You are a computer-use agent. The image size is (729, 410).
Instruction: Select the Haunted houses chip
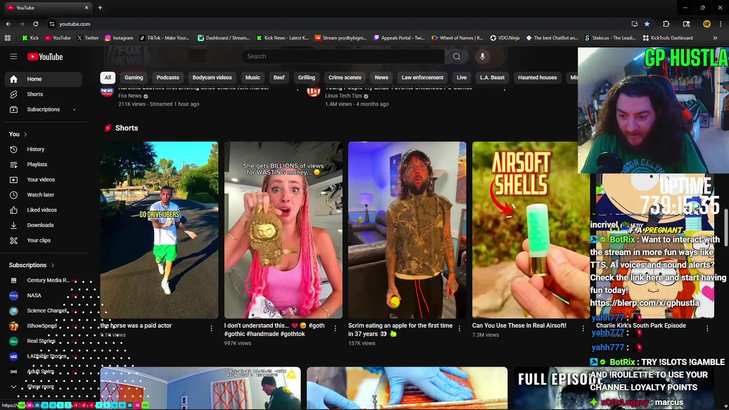tap(537, 77)
